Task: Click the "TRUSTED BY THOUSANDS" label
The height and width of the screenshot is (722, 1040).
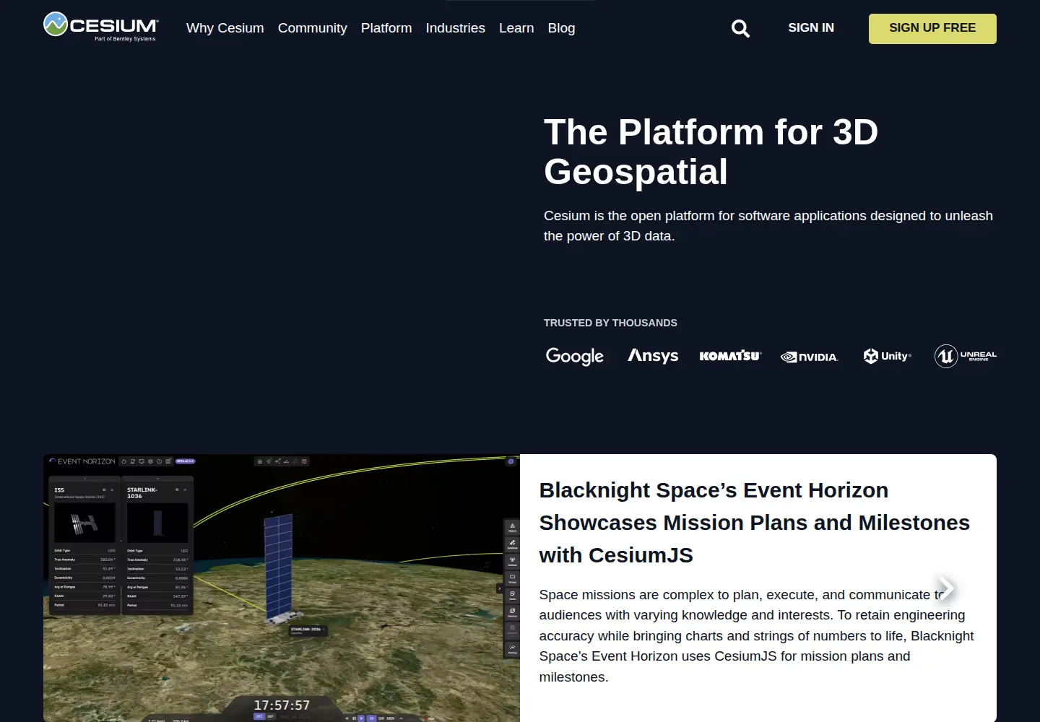Action: click(x=610, y=323)
